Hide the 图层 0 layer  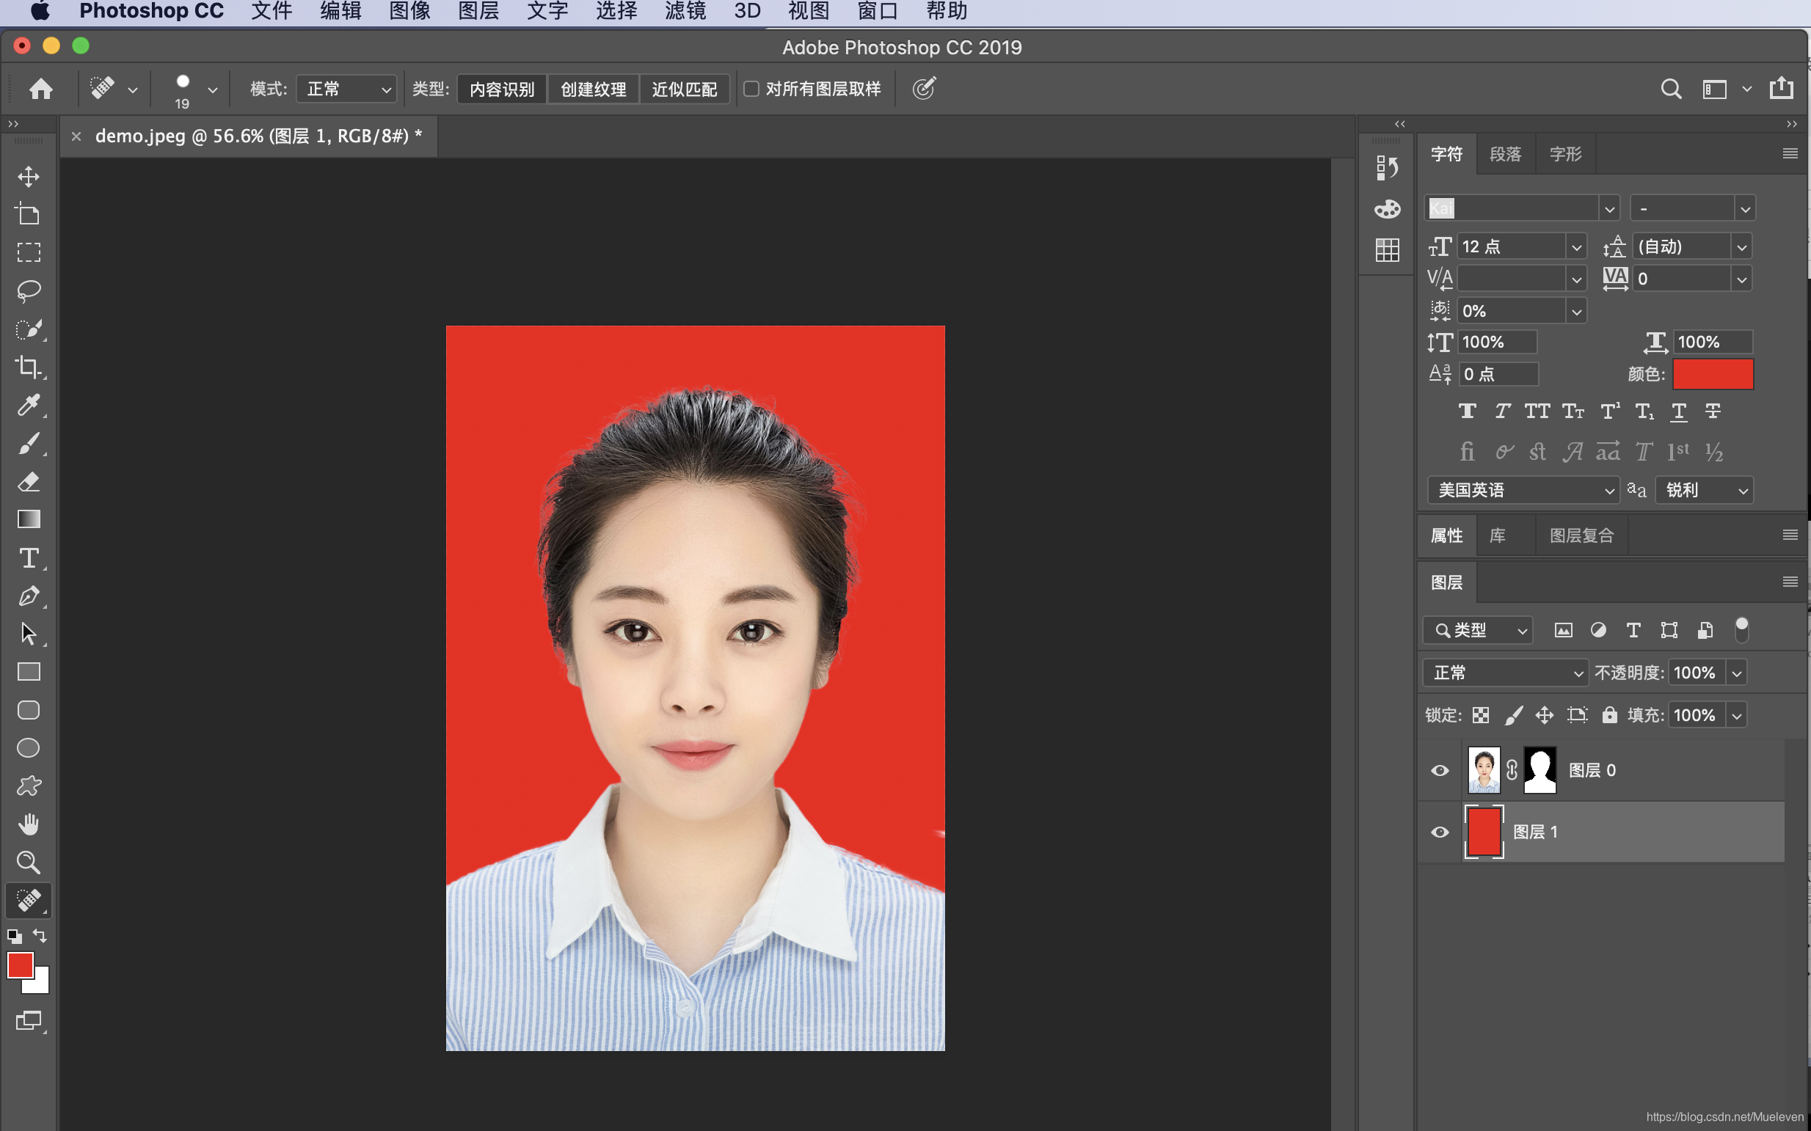pos(1439,769)
